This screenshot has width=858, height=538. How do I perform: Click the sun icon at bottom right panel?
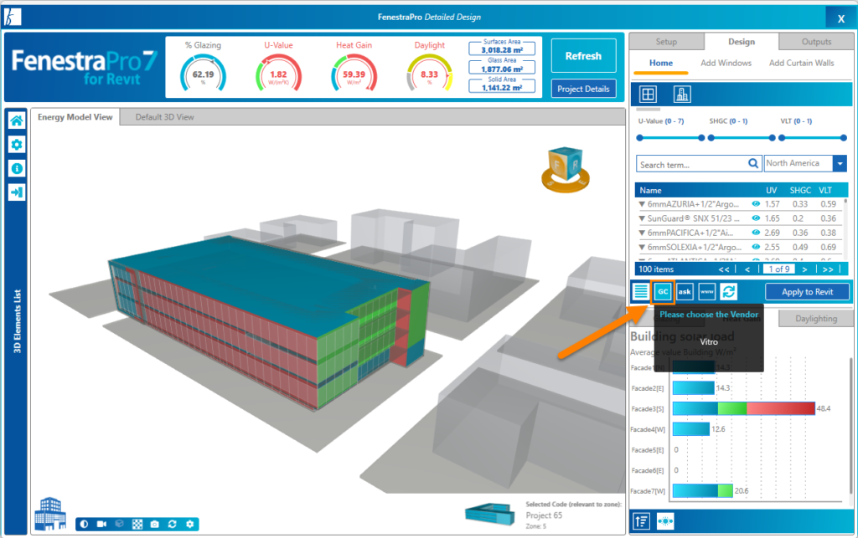click(665, 521)
